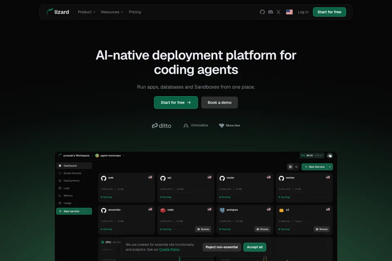The width and height of the screenshot is (392, 261).
Task: Click the s3 bucket icon
Action: (x=281, y=210)
